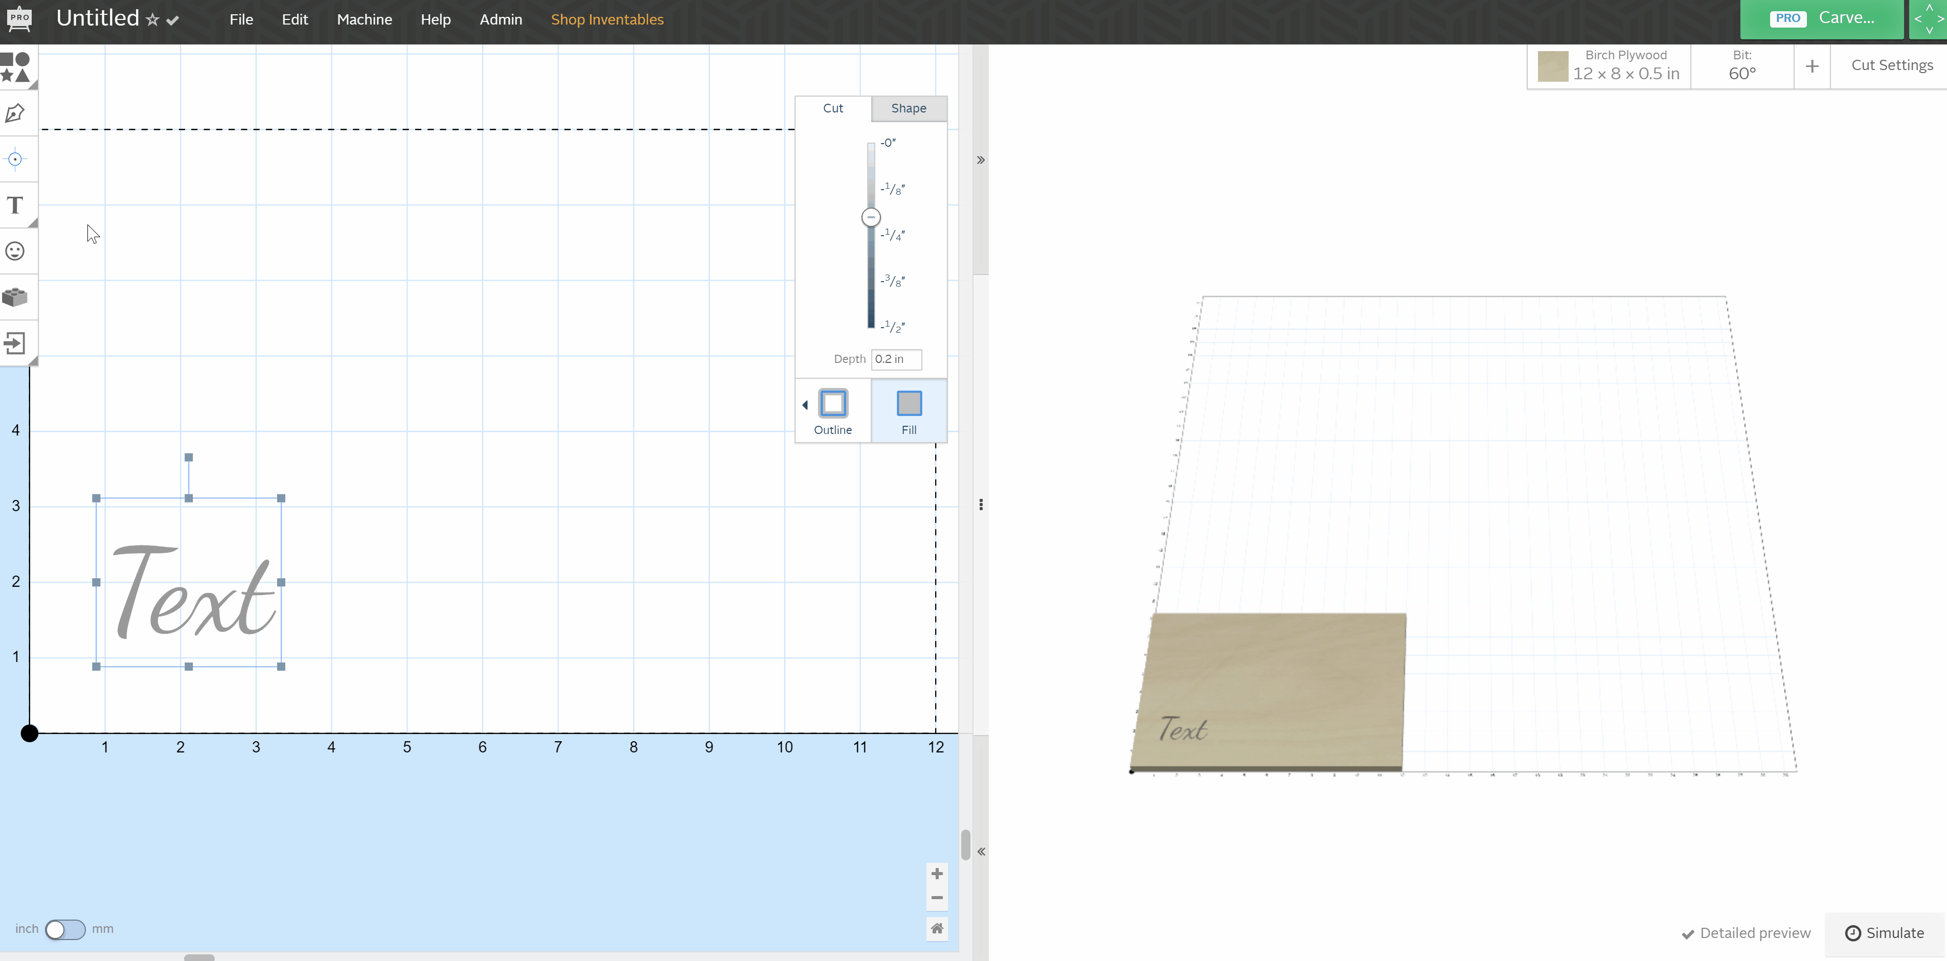The image size is (1947, 961).
Task: Click the Import file icon
Action: 15,343
